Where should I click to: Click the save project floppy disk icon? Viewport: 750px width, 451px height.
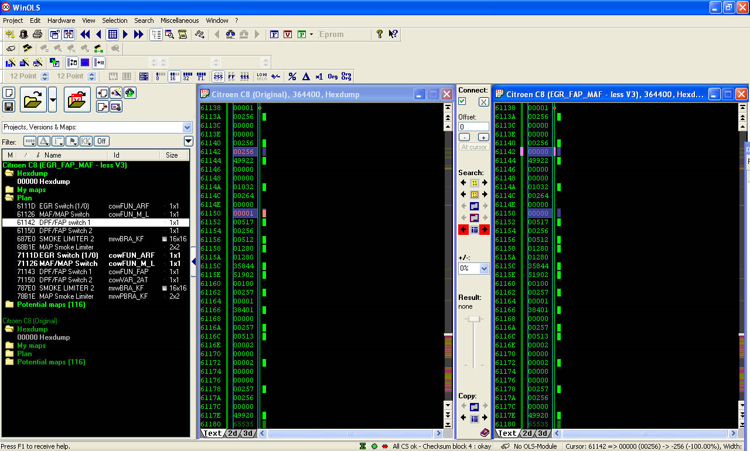click(9, 106)
